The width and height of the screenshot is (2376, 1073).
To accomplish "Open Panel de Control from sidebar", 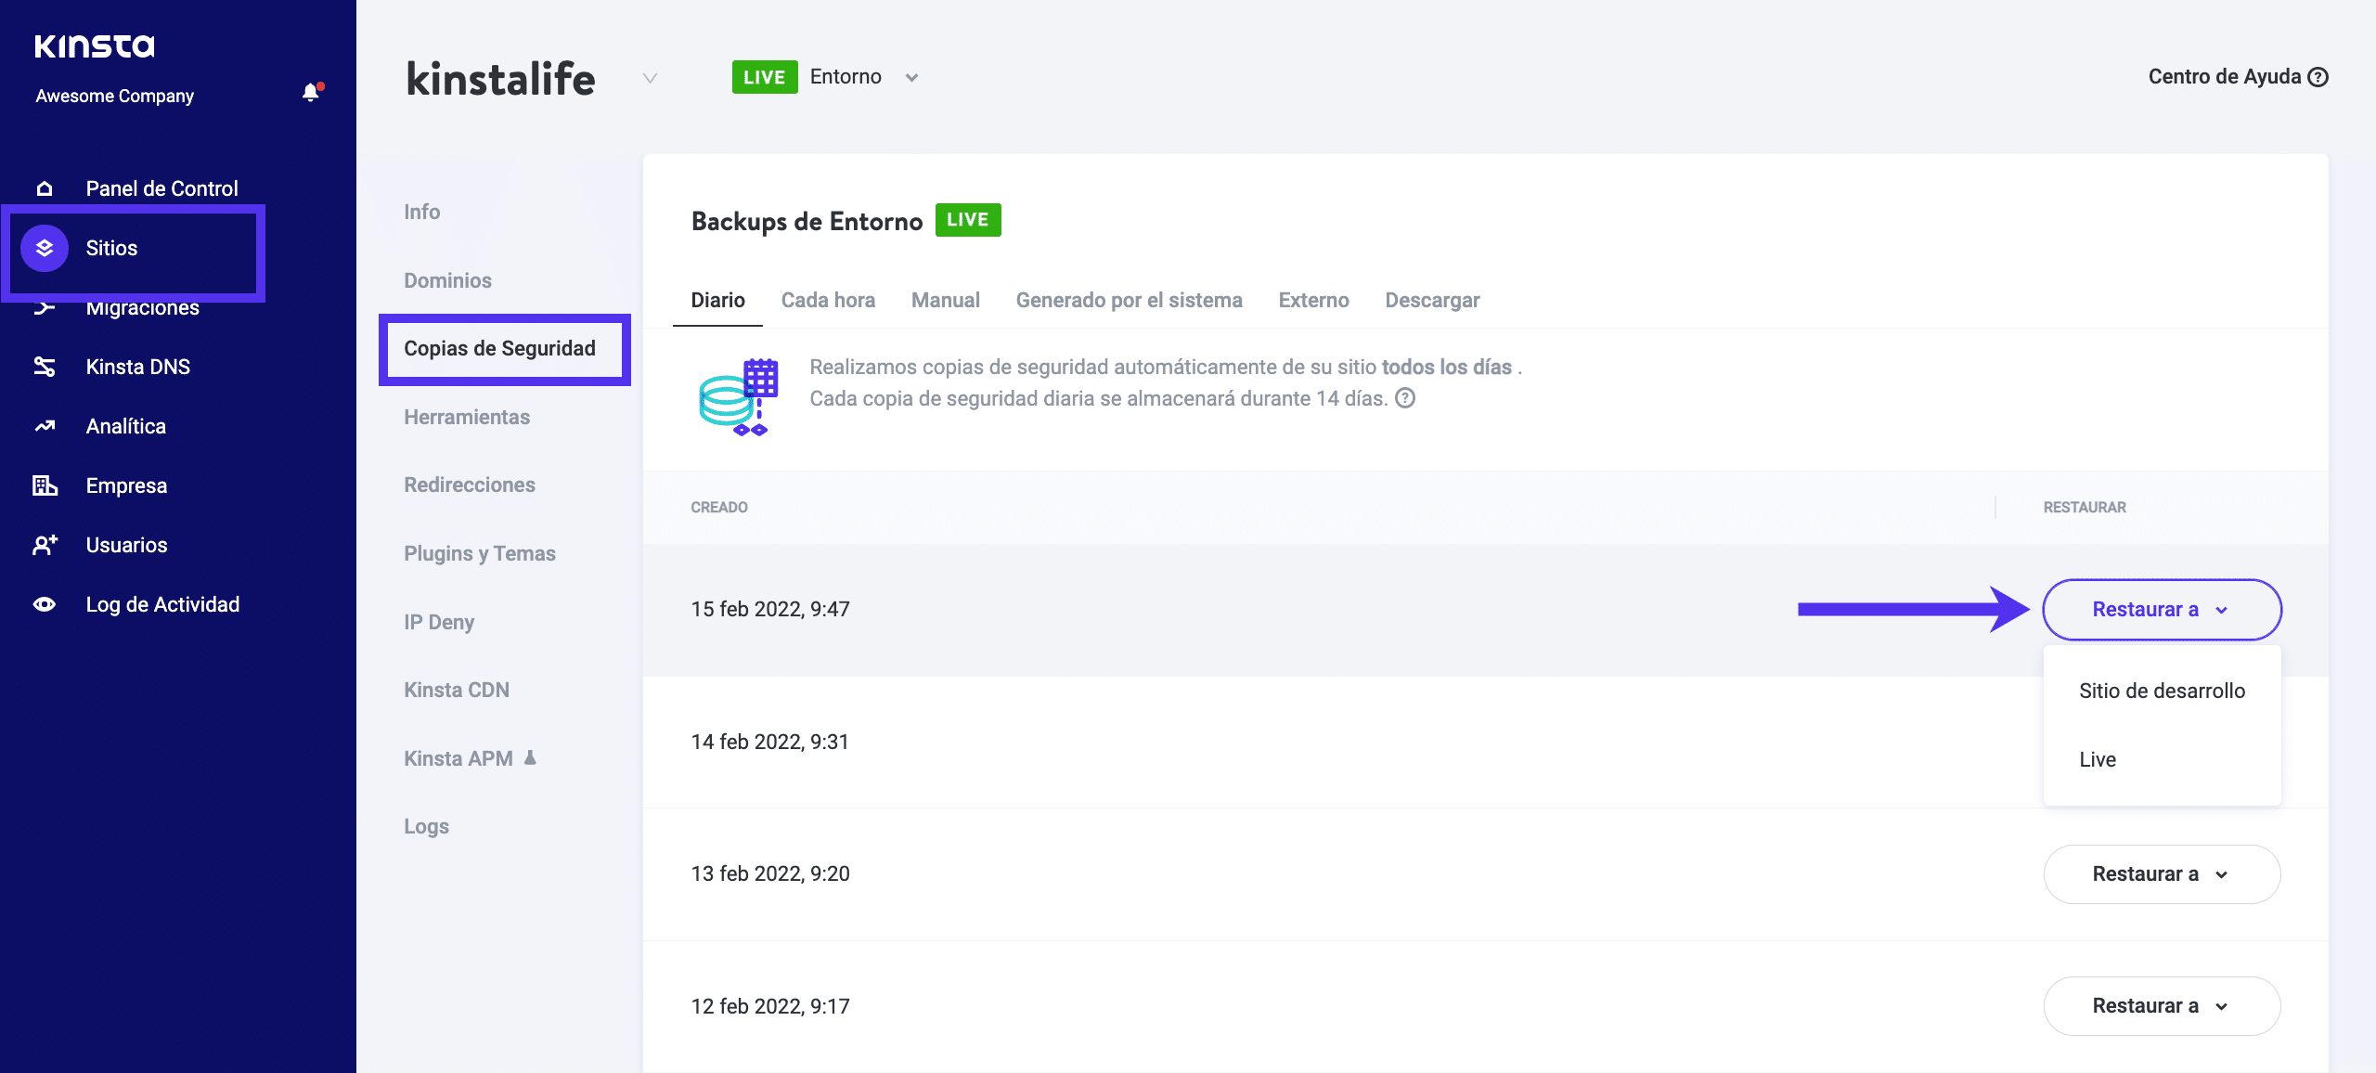I will [x=44, y=187].
